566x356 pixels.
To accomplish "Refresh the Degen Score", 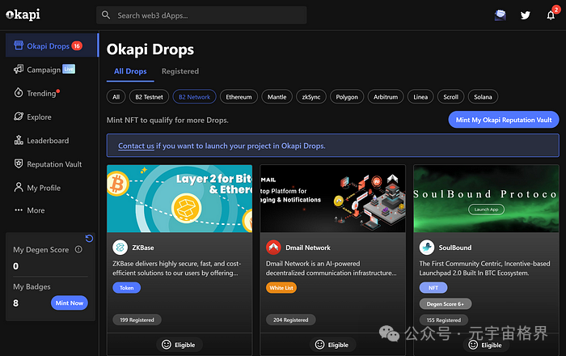I will click(x=89, y=239).
